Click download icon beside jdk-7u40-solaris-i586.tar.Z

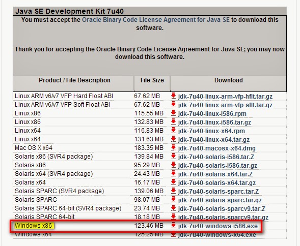[173, 156]
